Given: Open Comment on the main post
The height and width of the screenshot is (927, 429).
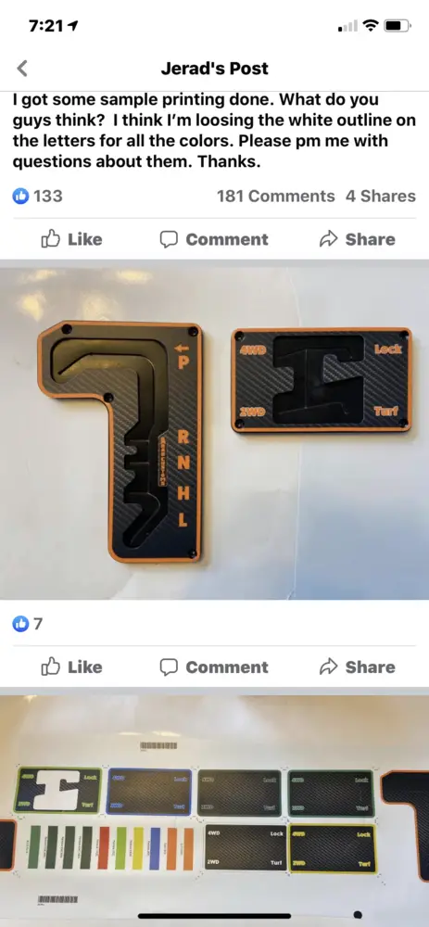Looking at the screenshot, I should pyautogui.click(x=215, y=239).
